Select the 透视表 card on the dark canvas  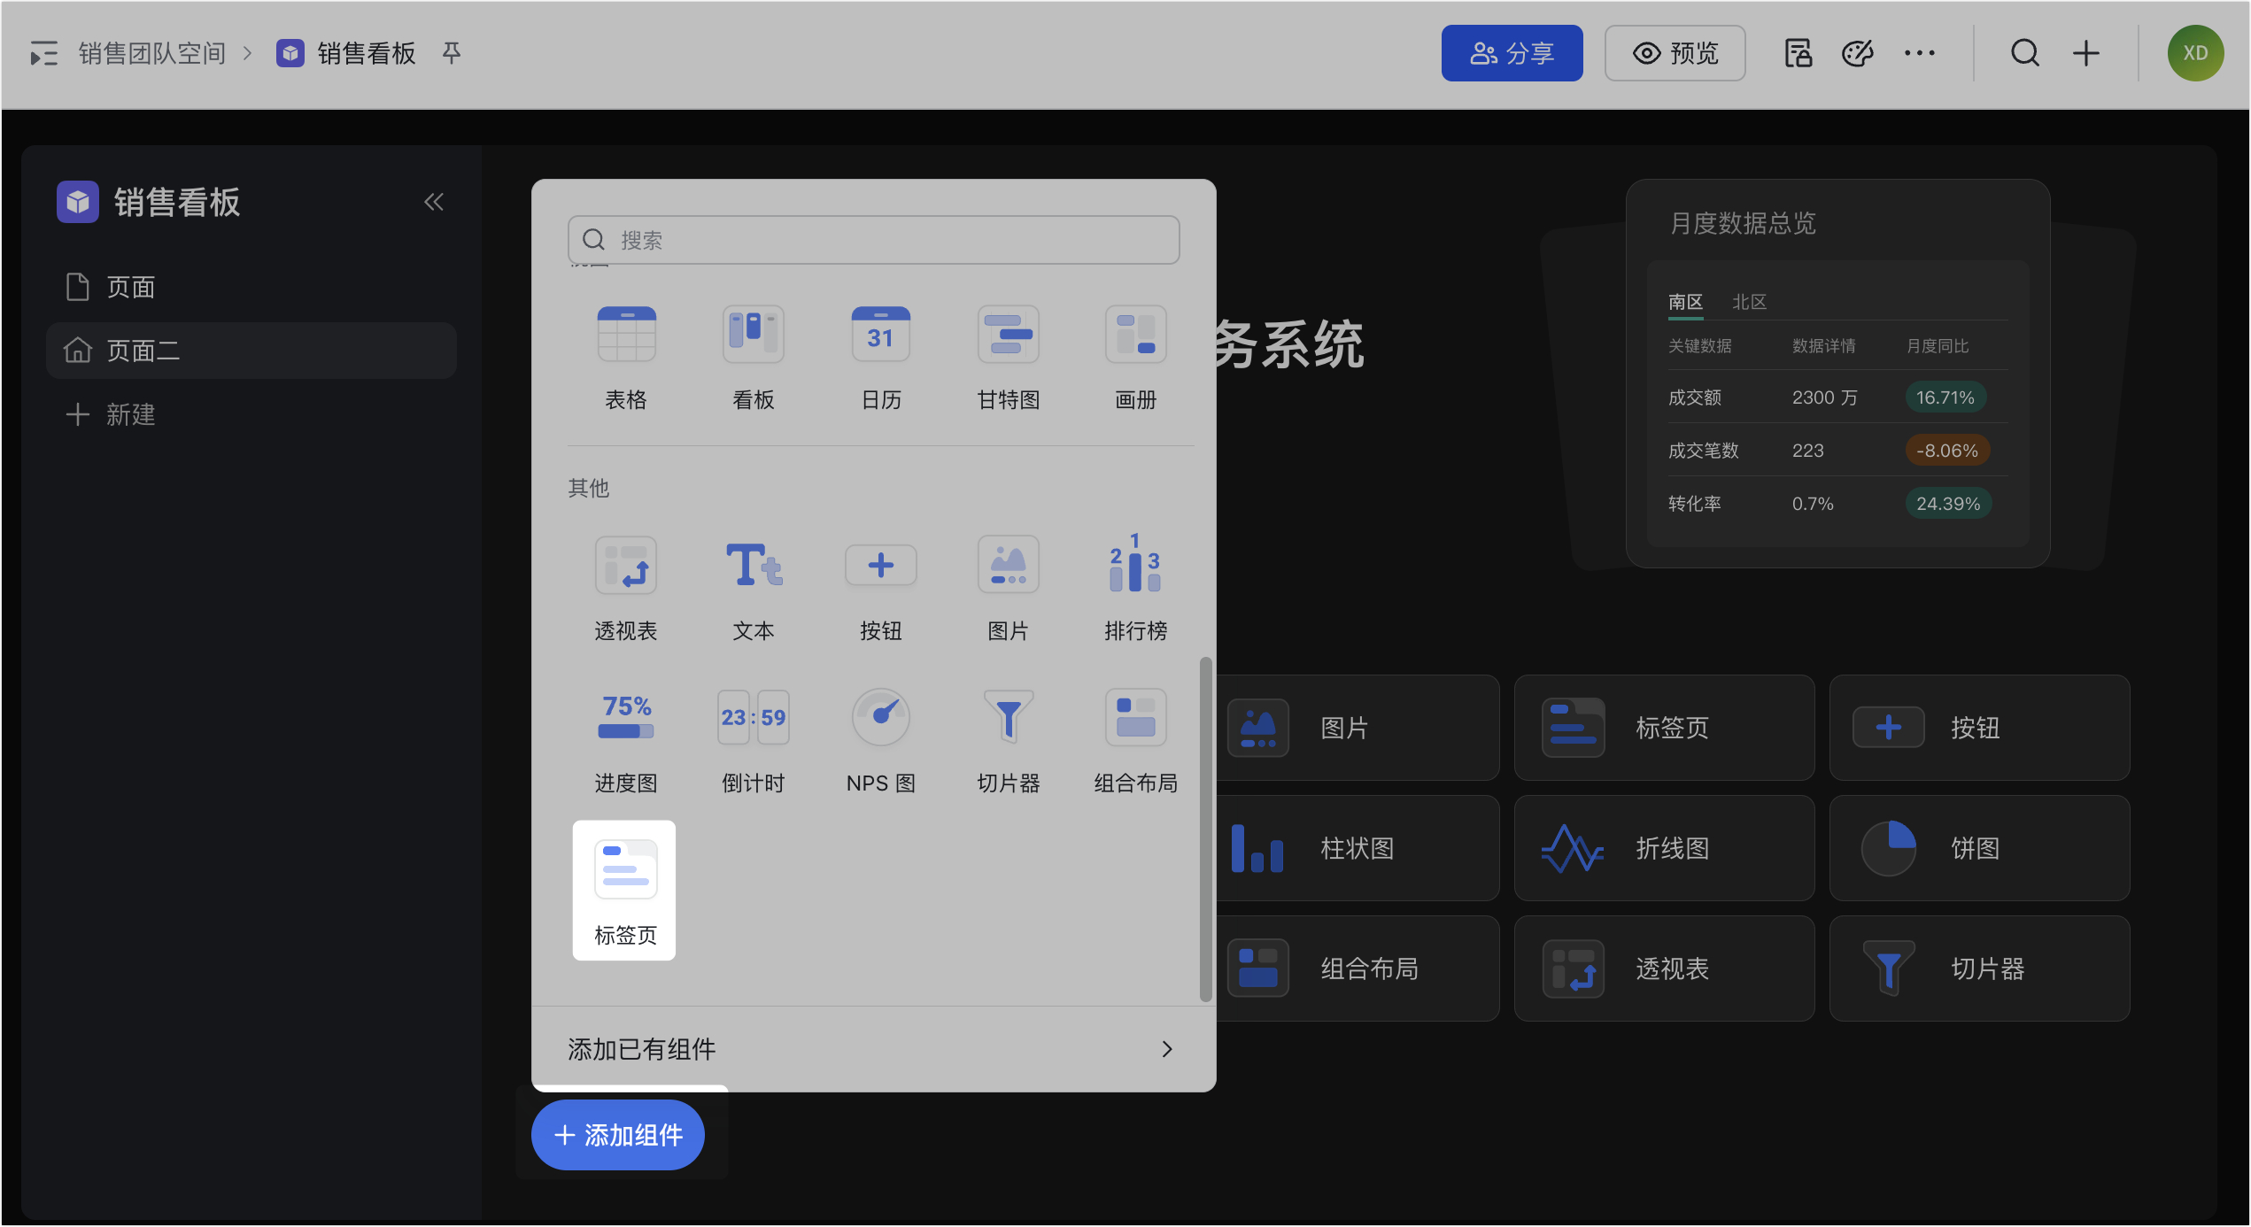tap(1664, 968)
